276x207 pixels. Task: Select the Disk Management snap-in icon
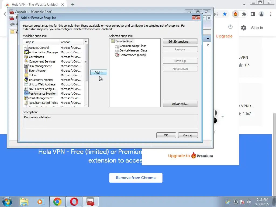(26, 66)
